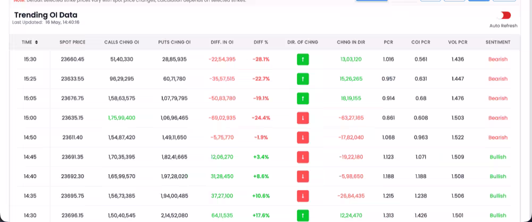Click the +17.6% diff percentage
The height and width of the screenshot is (222, 532).
(x=261, y=216)
